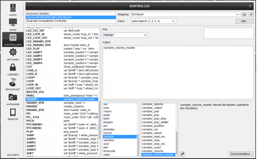Viewport: 260px width, 159px height.
Task: Open the Aufnahme recording section
Action: click(x=13, y=99)
